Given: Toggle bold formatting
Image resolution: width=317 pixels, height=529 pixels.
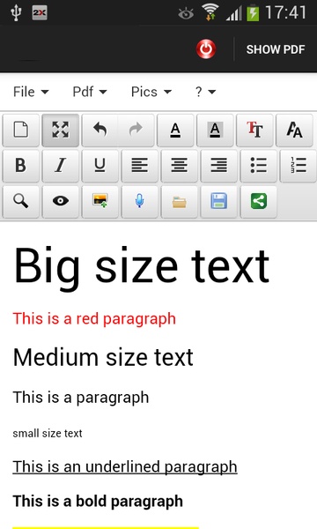Looking at the screenshot, I should 21,166.
